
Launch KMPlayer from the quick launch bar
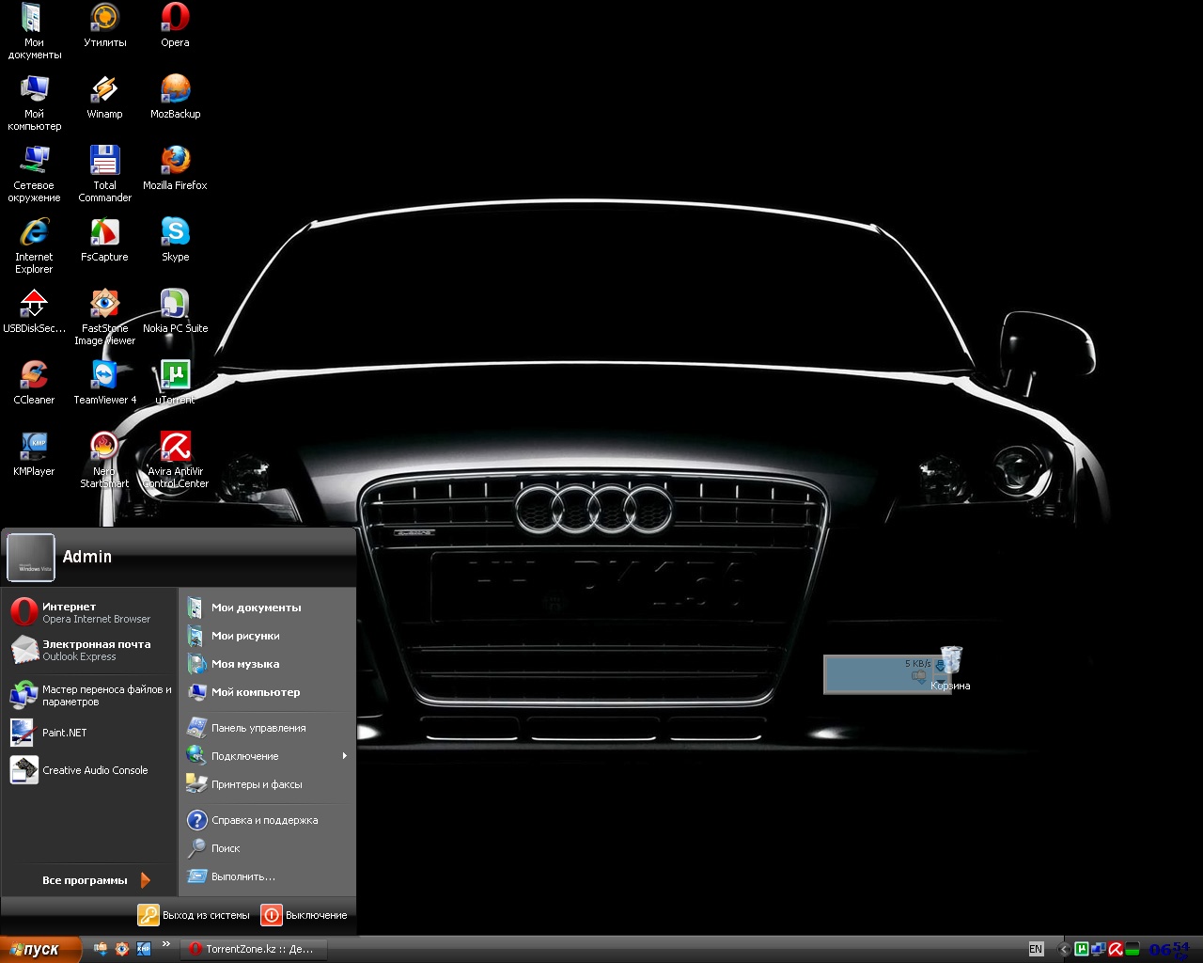pyautogui.click(x=143, y=949)
